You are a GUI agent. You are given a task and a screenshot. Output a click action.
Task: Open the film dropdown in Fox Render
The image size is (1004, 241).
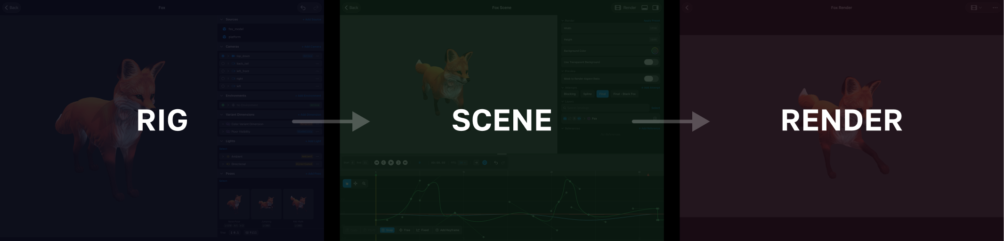tap(976, 8)
